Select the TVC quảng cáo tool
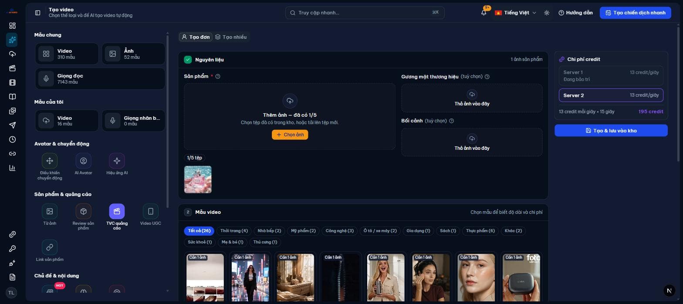The height and width of the screenshot is (304, 683). (117, 217)
